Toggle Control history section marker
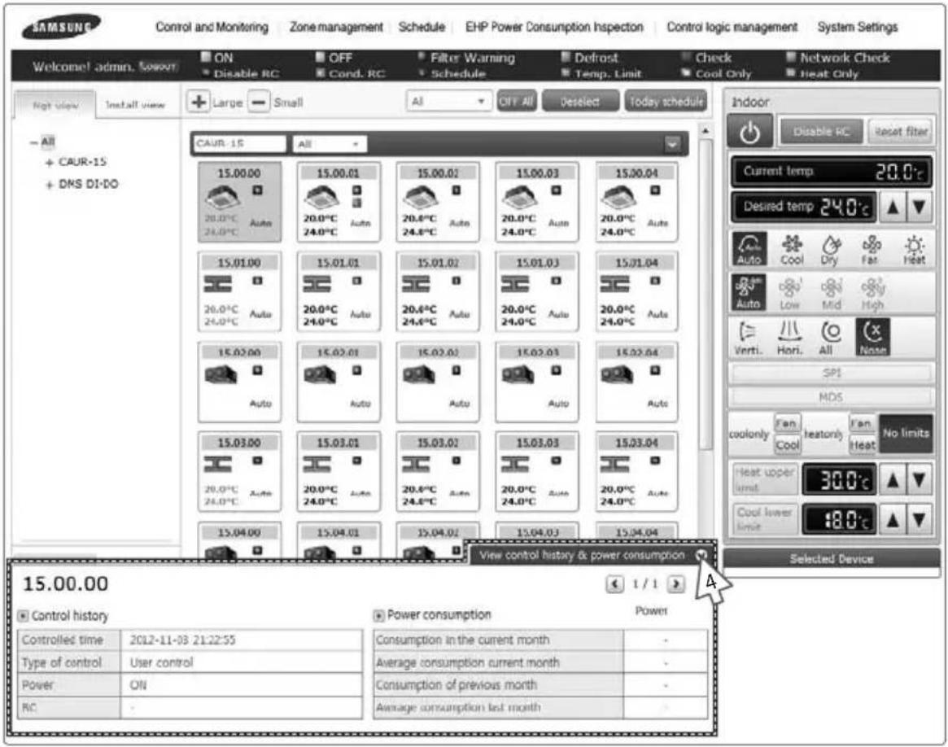948x747 pixels. tap(23, 616)
